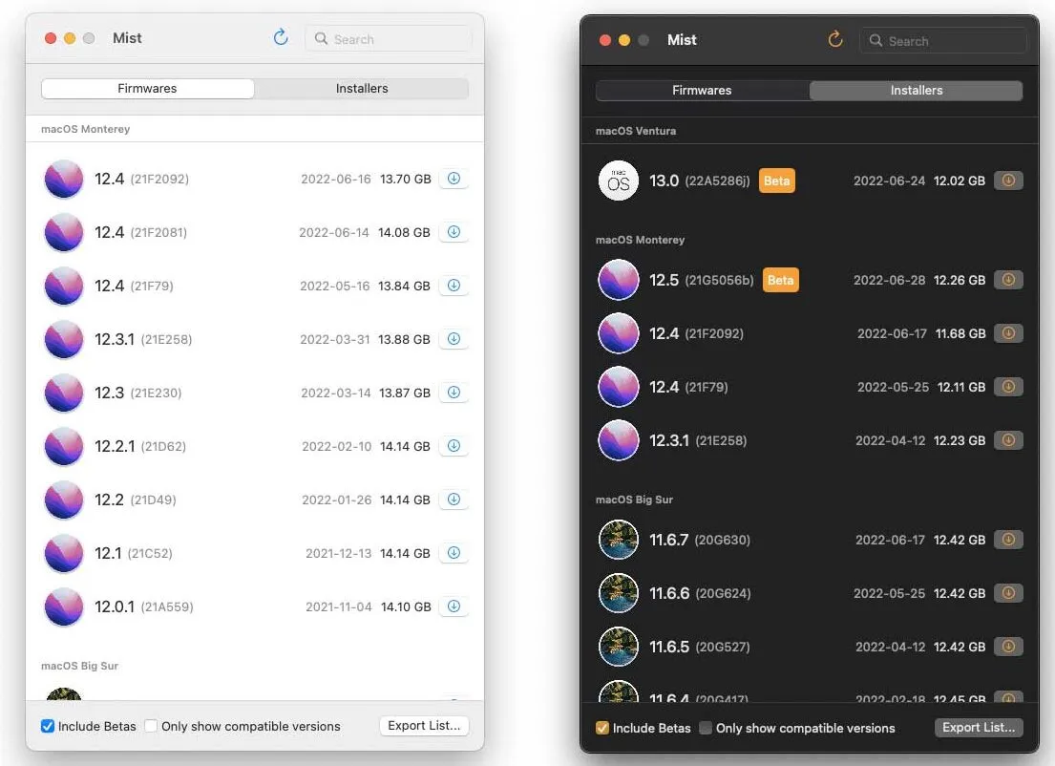The width and height of the screenshot is (1055, 766).
Task: Download the macOS 12.5 beta installer
Action: (x=1009, y=280)
